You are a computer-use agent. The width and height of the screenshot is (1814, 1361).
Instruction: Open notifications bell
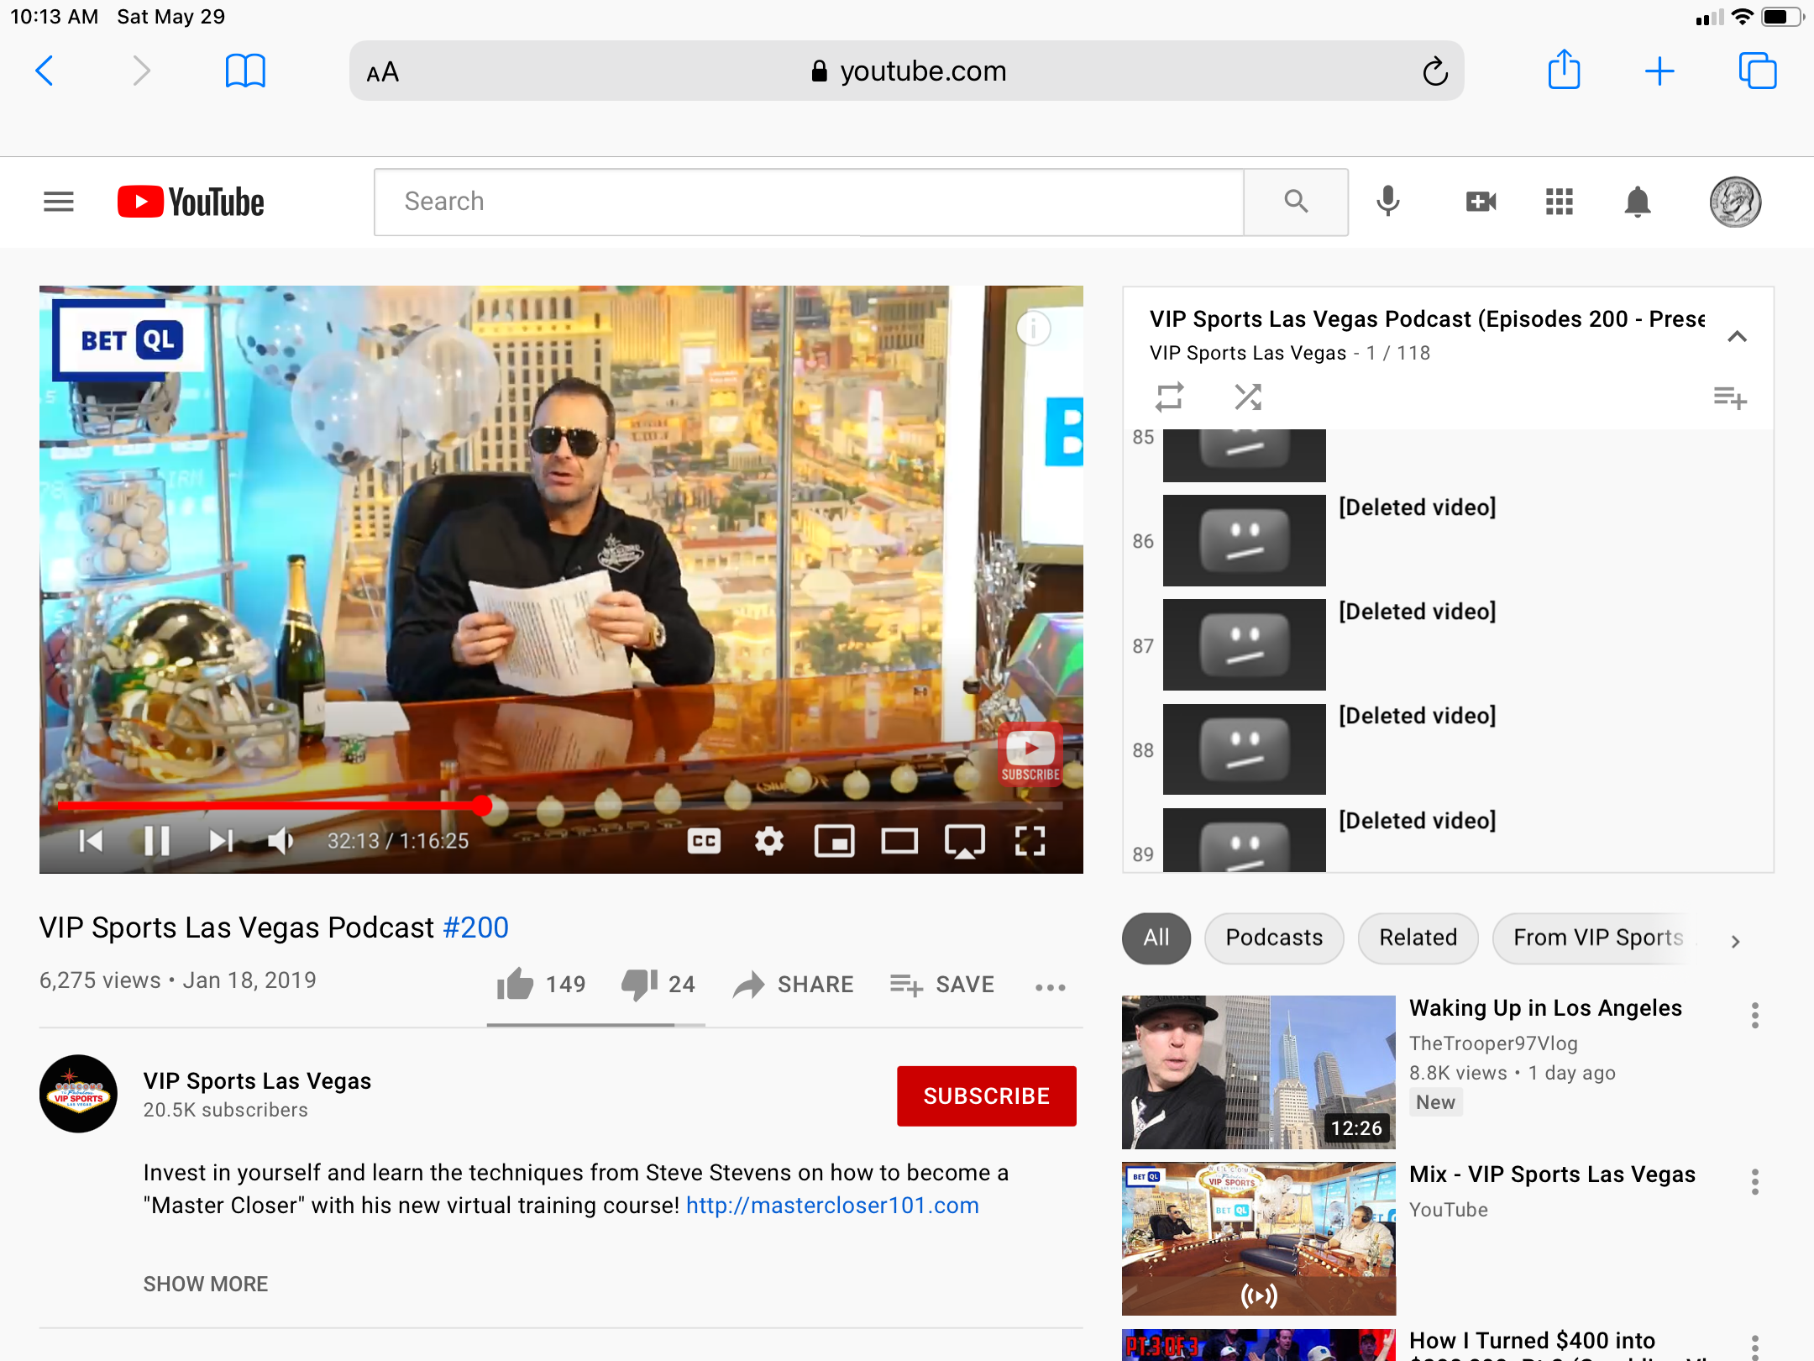1638,202
